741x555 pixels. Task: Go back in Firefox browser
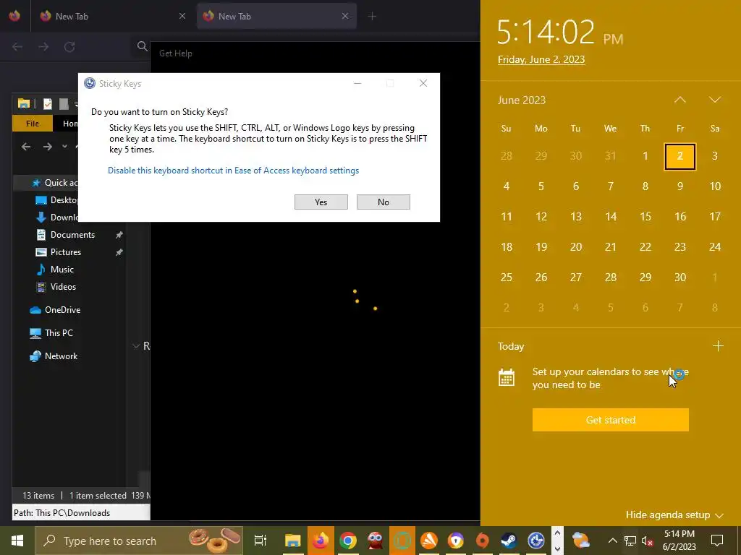(17, 47)
